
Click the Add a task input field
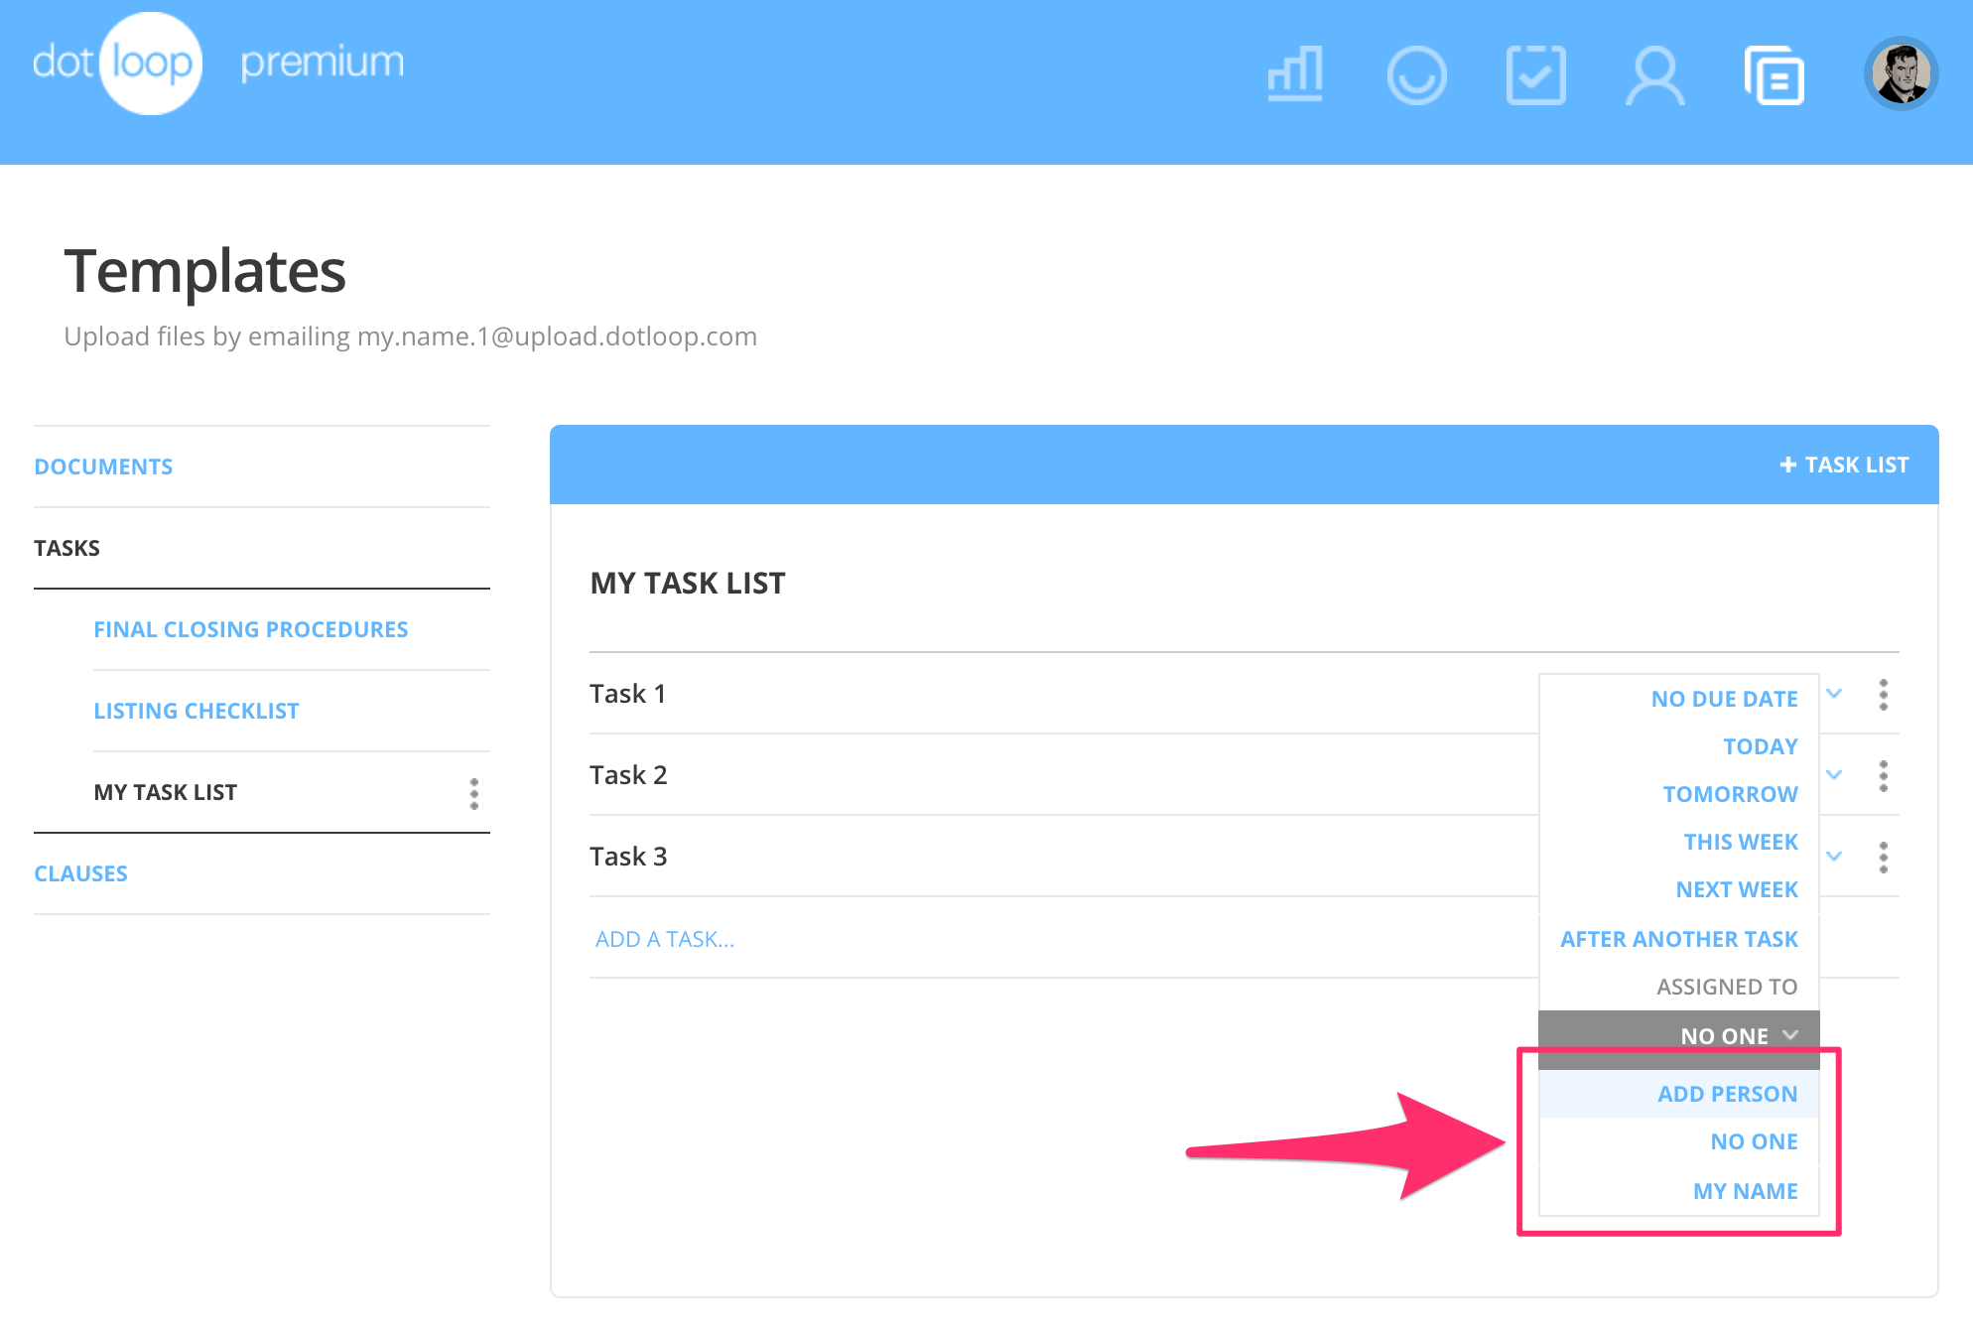665,939
